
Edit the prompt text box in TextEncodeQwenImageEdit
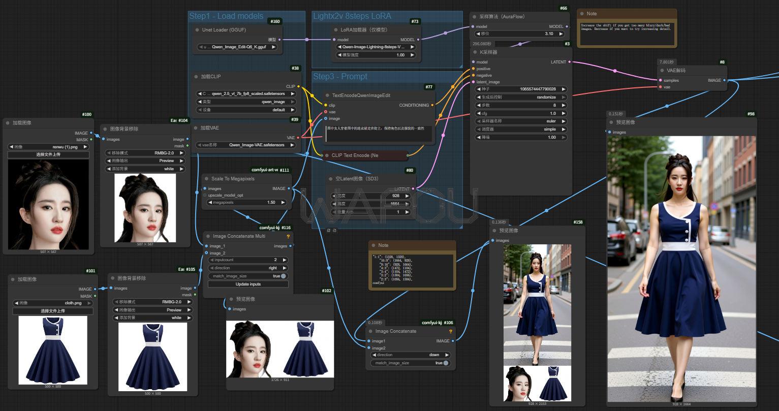pos(379,134)
